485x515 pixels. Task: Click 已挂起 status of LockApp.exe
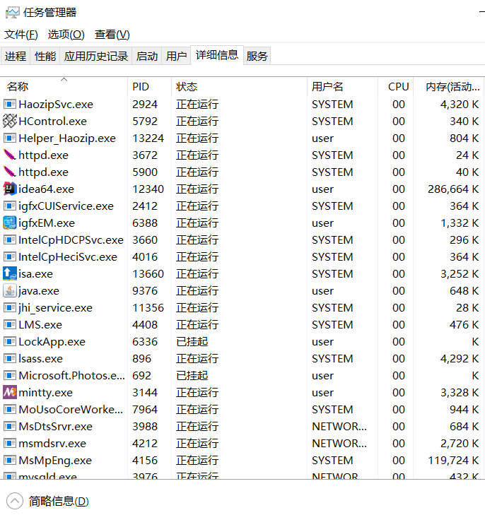click(x=192, y=342)
